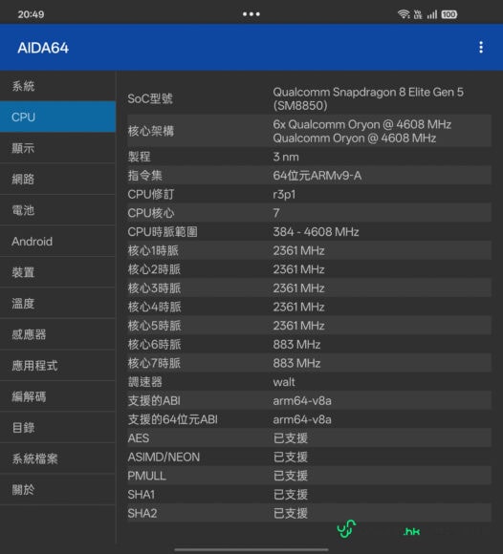The width and height of the screenshot is (503, 554).
Task: Tap the three-dot pill in status bar
Action: (x=251, y=14)
